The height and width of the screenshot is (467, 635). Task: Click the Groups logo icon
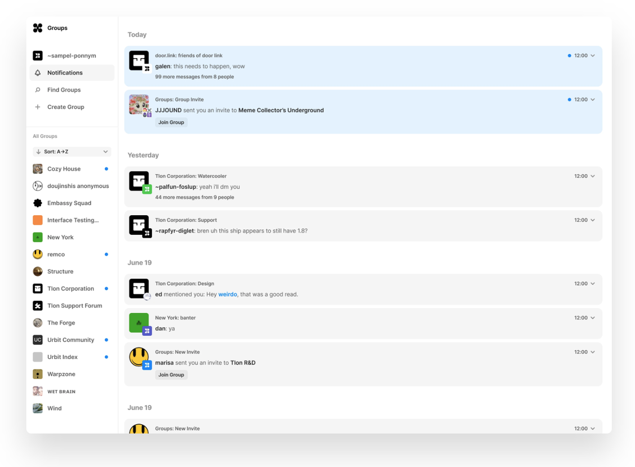point(38,28)
